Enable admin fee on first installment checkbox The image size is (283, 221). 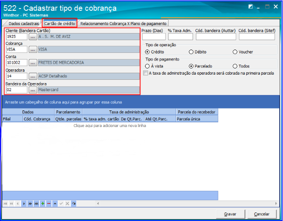tap(146, 73)
